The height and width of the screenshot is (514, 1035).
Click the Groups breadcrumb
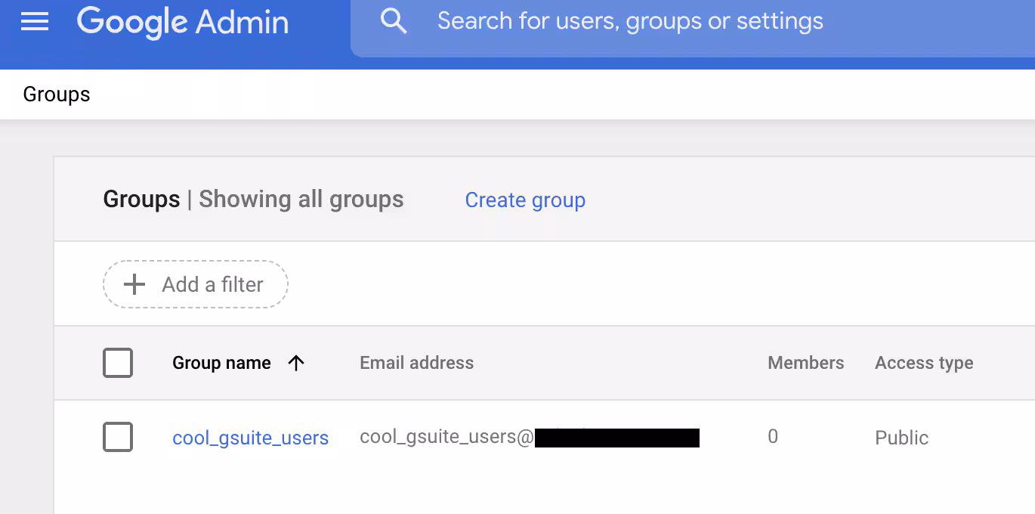click(x=57, y=94)
